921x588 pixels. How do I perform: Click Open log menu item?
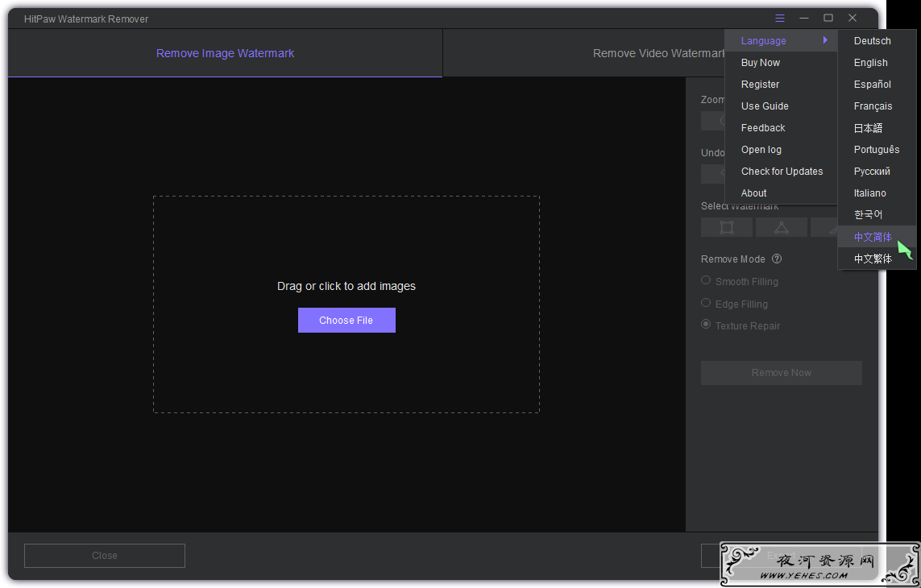[x=782, y=149]
